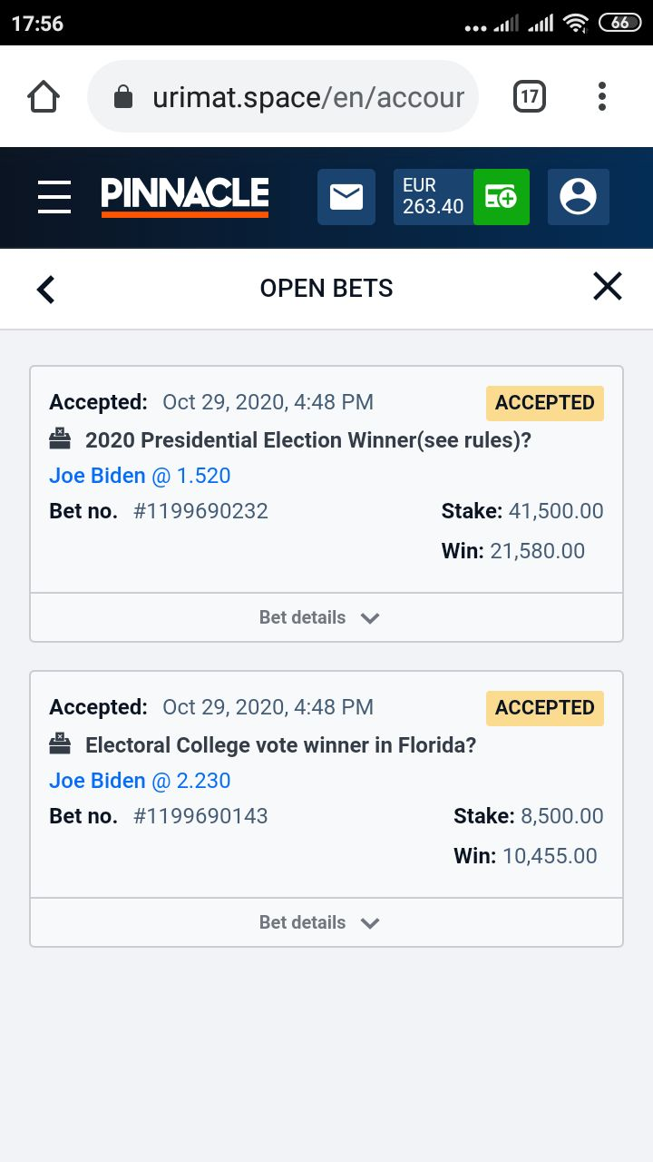The width and height of the screenshot is (653, 1162).
Task: Select the urimat.space address bar
Action: tap(283, 96)
